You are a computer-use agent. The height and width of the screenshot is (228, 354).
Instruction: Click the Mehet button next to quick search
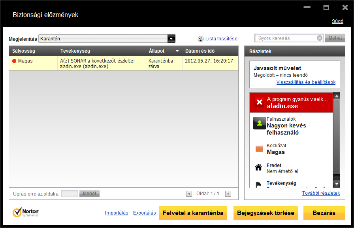335,38
